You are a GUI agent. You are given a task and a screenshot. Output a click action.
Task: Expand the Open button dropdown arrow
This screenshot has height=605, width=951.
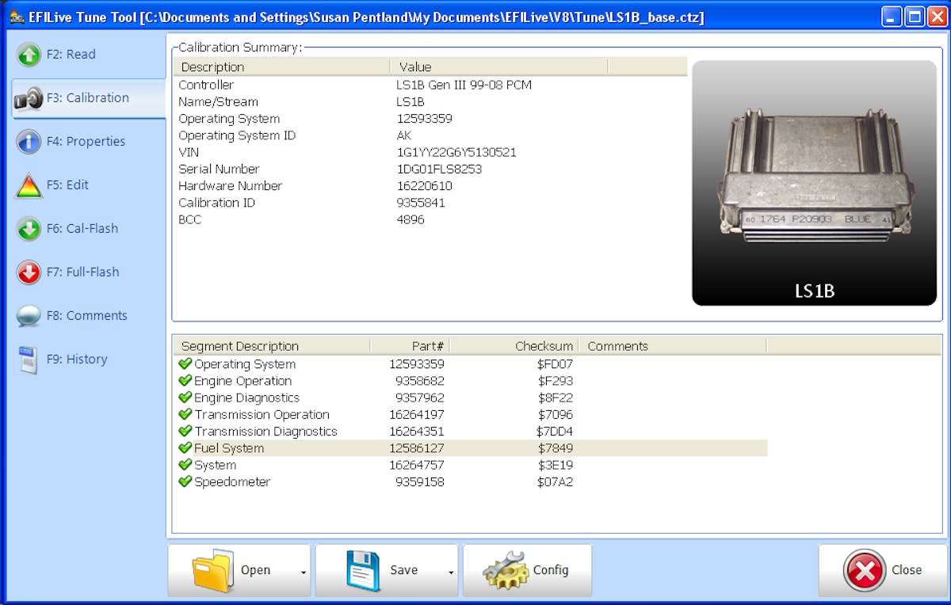[x=304, y=572]
